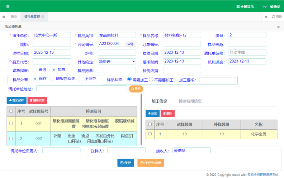Open the 其他约定 dropdown showing 热处理

coord(117,61)
